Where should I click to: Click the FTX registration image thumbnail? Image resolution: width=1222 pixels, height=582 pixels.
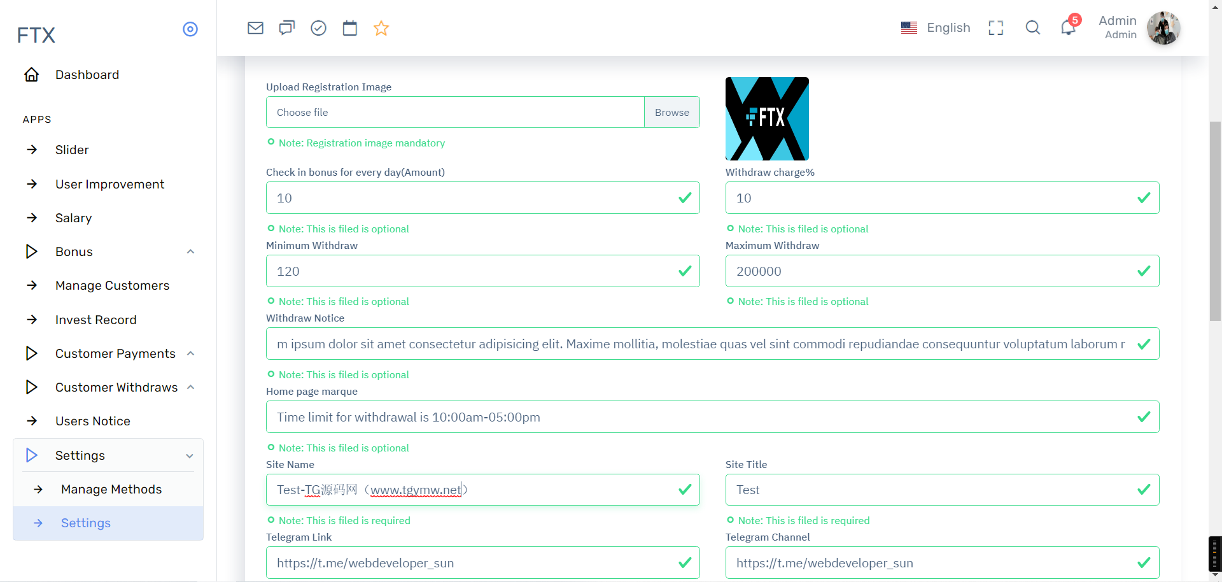(767, 118)
